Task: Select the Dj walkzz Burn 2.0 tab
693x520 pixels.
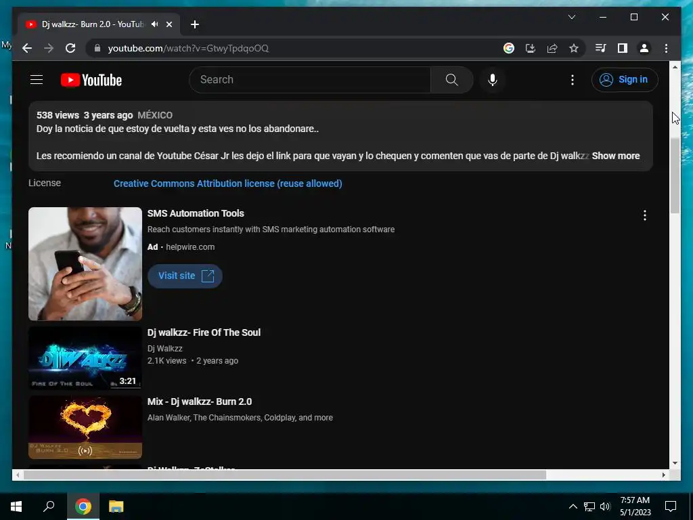Action: point(93,24)
